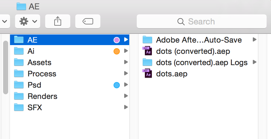The width and height of the screenshot is (271, 139).
Task: Focus the Search field
Action: click(x=201, y=21)
